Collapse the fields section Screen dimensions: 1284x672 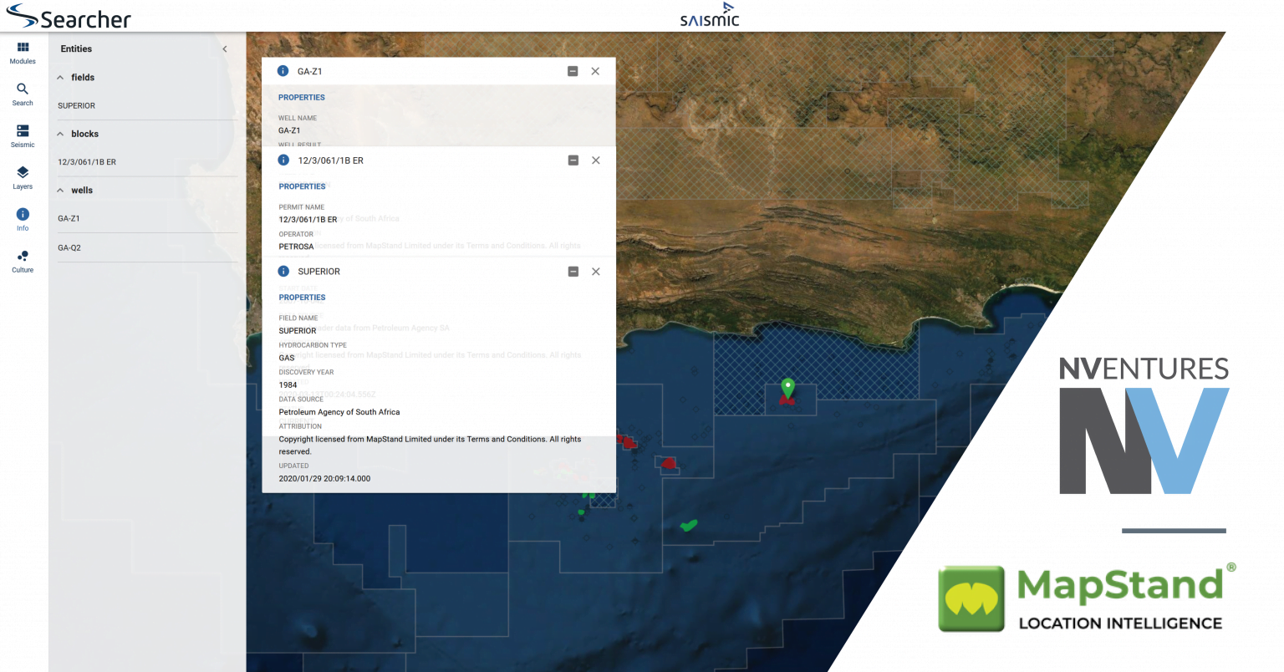59,77
